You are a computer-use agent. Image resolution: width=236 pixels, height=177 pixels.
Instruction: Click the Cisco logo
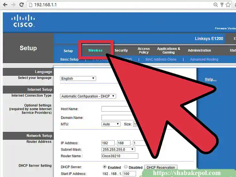23,21
